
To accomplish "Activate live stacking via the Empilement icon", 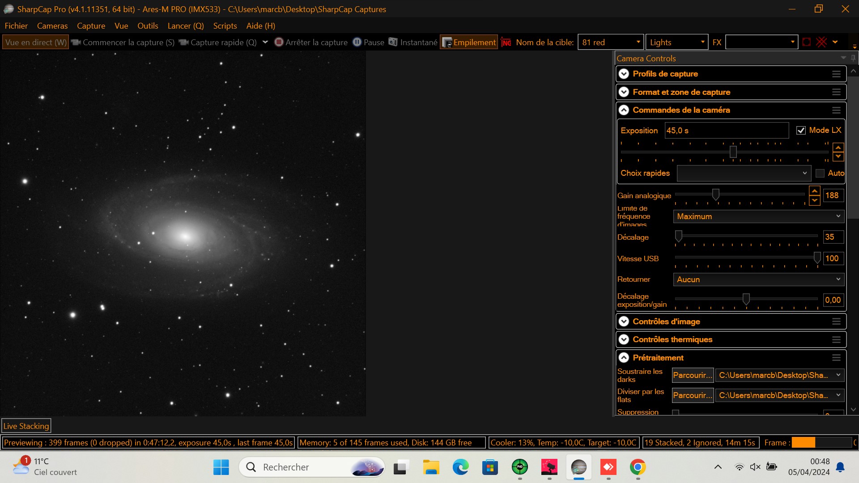I will click(x=447, y=42).
